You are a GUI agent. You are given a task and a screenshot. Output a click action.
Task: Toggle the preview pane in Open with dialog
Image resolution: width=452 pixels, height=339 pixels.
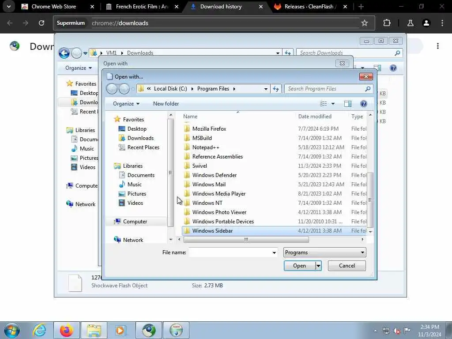[x=348, y=104]
